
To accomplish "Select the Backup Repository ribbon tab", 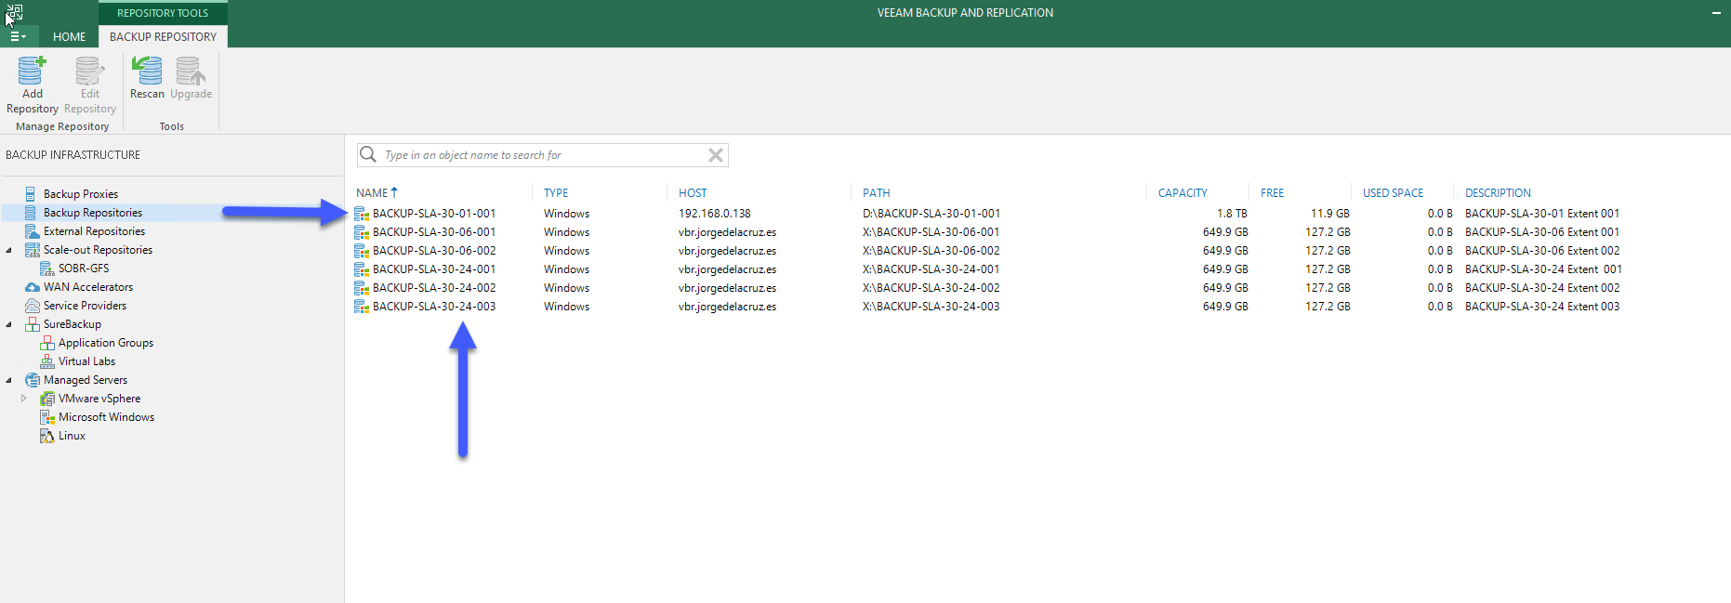I will click(163, 36).
